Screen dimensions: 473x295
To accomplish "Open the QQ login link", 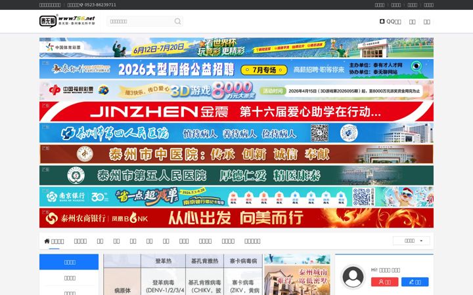I will [390, 22].
